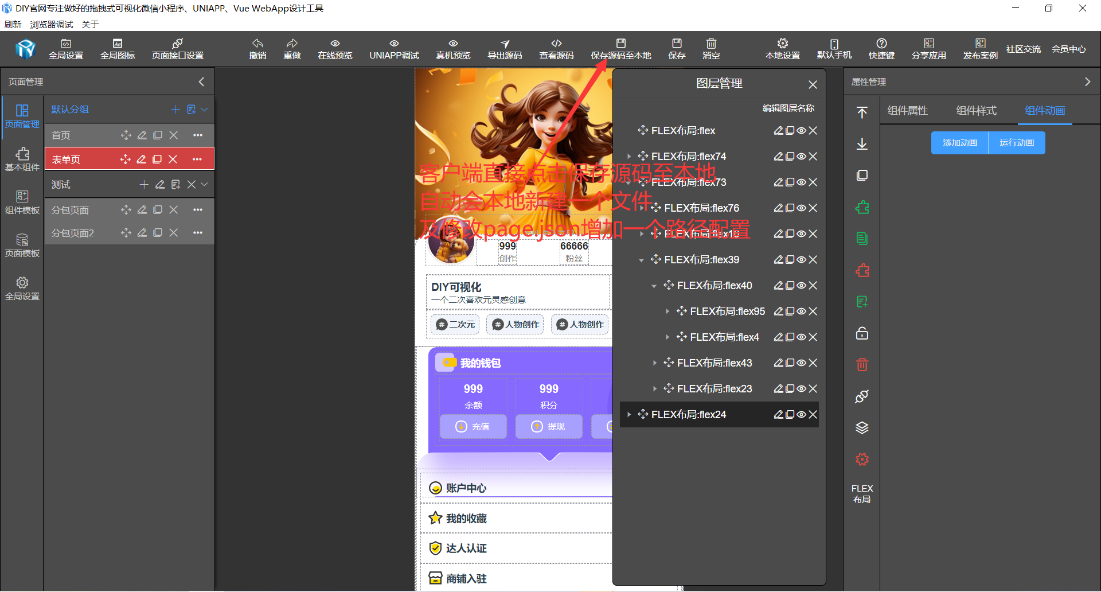Open 在线预览
Viewport: 1101px width, 592px height.
click(335, 49)
